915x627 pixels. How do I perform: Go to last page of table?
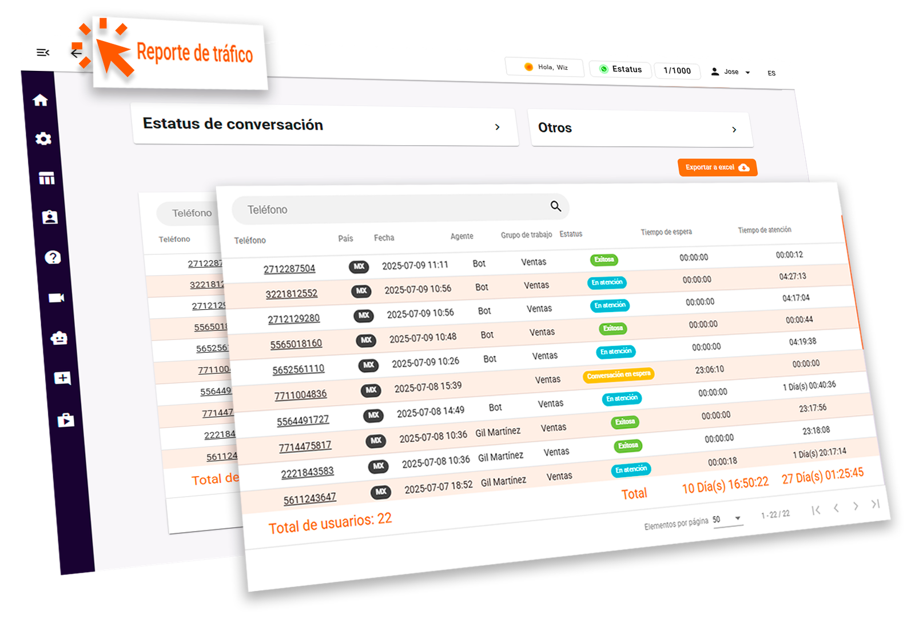point(876,504)
